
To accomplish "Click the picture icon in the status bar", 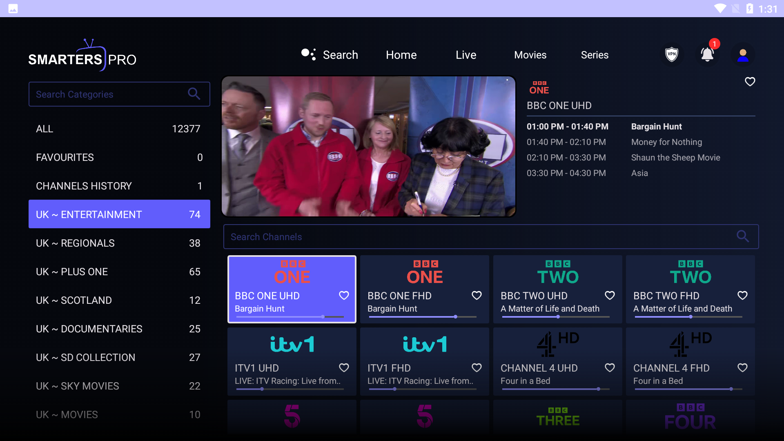I will point(13,9).
